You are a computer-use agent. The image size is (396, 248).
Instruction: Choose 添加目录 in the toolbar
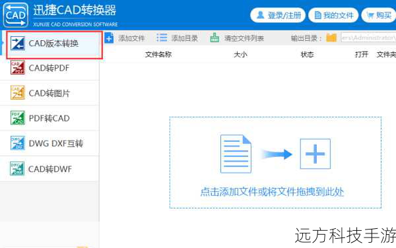[184, 38]
